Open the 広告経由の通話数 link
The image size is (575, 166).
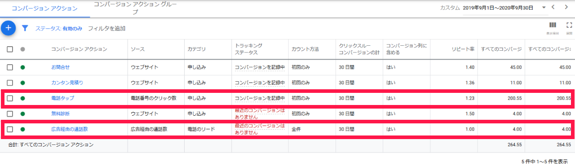tap(69, 130)
